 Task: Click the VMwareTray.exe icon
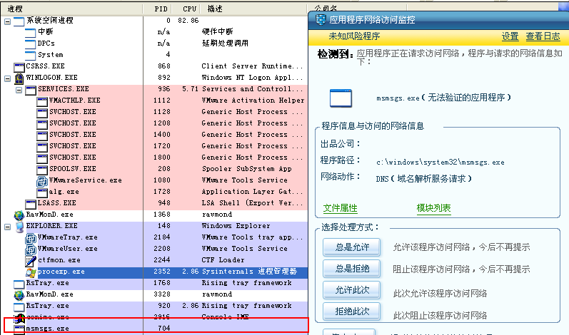click(x=31, y=238)
